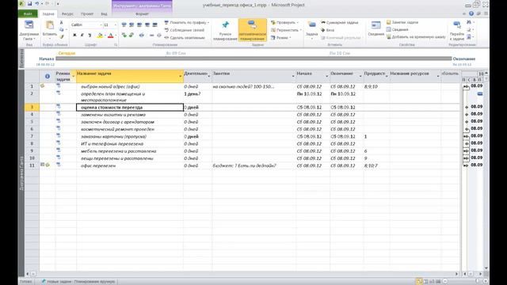The image size is (507, 285).
Task: Pick the yellow background fill color button
Action: tap(100, 35)
